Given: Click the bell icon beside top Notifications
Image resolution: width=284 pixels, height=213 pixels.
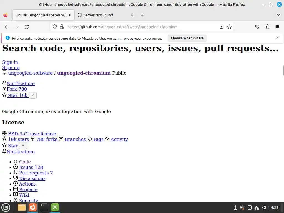Looking at the screenshot, I should click(x=4, y=83).
